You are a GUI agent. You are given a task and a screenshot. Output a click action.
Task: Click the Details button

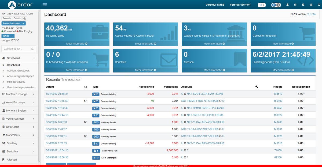[17, 18]
